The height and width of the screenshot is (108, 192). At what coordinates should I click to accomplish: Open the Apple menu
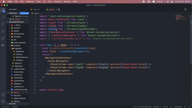click(x=4, y=1)
